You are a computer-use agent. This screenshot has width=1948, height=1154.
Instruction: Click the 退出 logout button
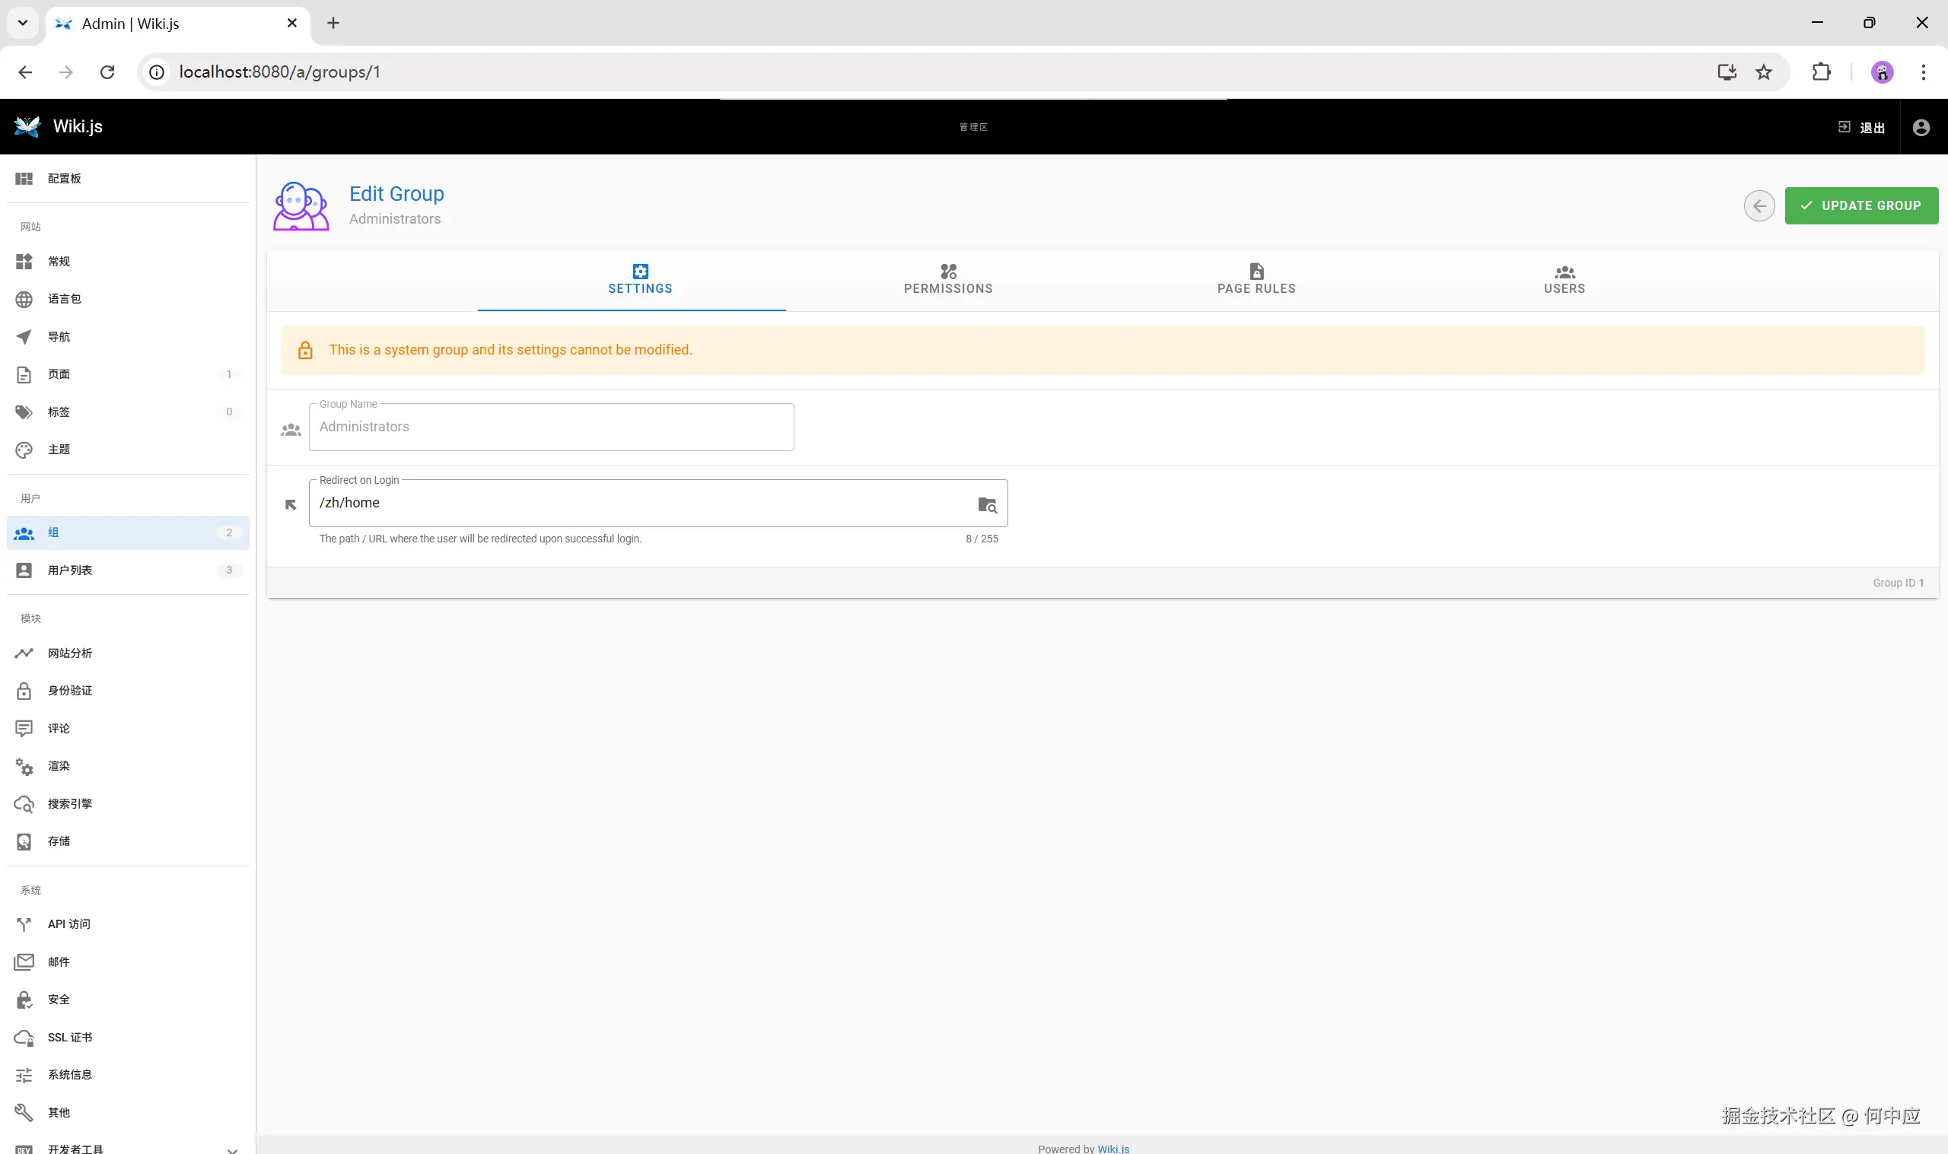click(1861, 128)
